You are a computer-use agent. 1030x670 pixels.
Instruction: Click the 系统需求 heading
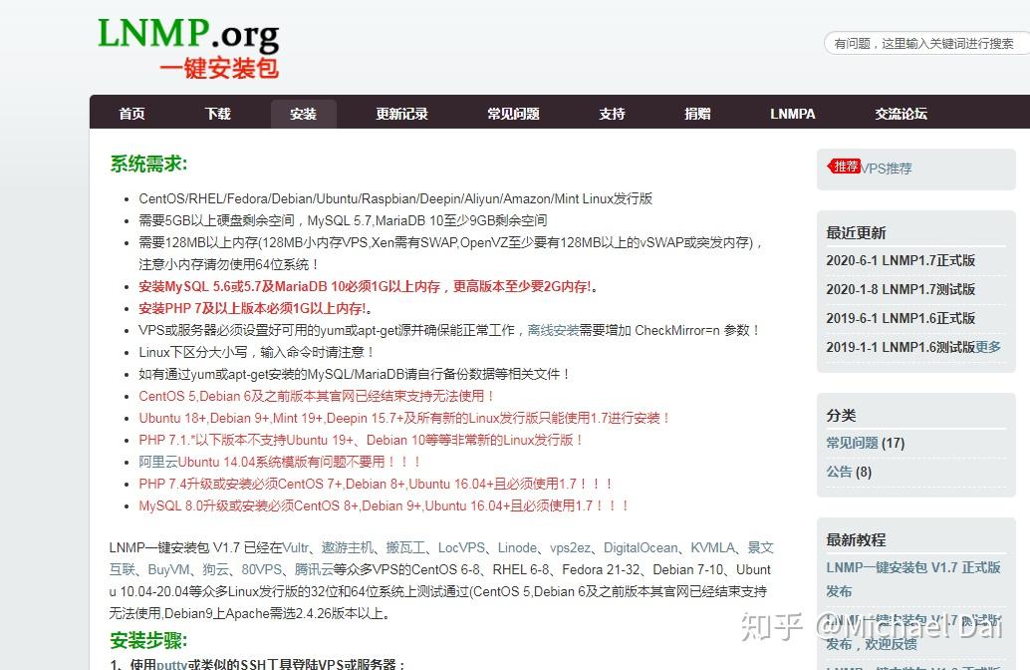click(x=148, y=164)
